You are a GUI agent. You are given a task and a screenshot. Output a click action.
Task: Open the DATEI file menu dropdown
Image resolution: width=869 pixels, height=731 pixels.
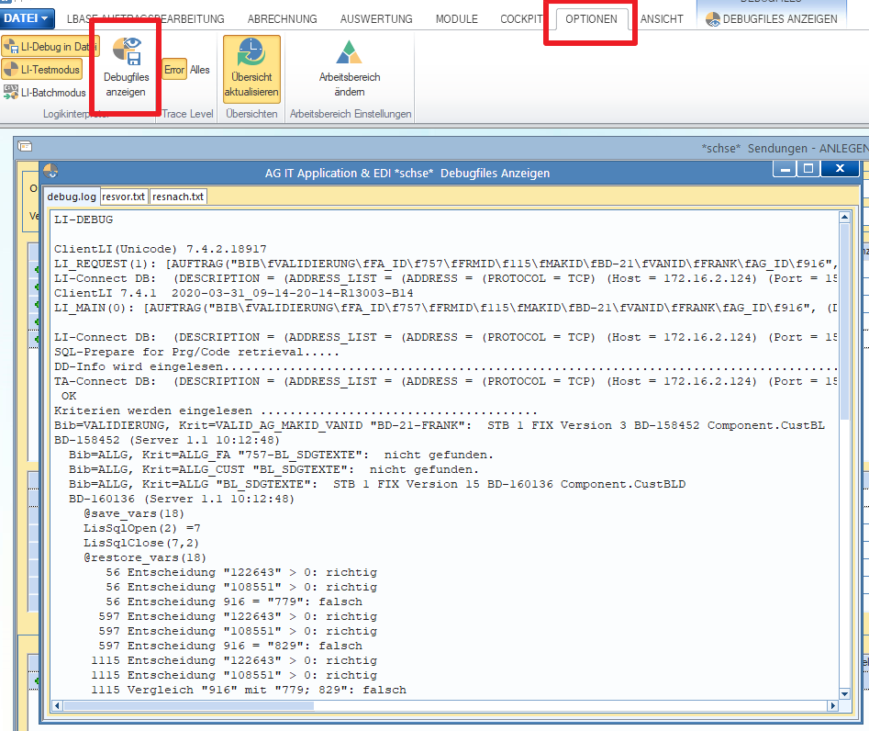[x=28, y=18]
